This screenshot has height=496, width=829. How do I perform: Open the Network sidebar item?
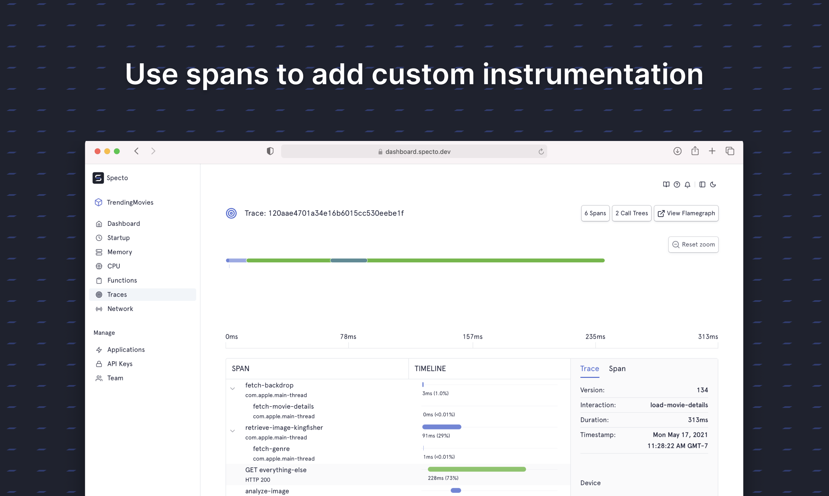120,309
